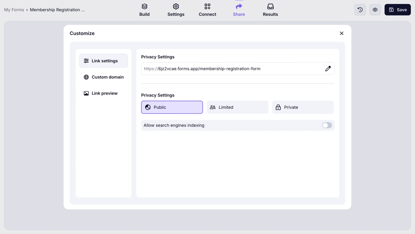
Task: Select Link settings in the sidebar
Action: tap(103, 61)
